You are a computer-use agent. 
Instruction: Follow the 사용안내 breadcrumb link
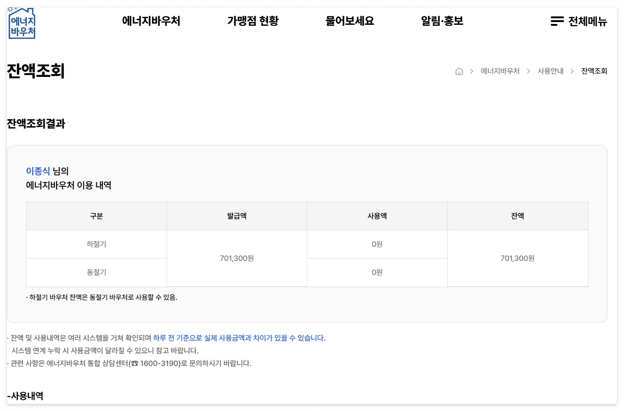click(x=550, y=71)
